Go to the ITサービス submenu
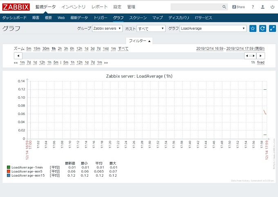This screenshot has width=278, height=197. click(203, 18)
